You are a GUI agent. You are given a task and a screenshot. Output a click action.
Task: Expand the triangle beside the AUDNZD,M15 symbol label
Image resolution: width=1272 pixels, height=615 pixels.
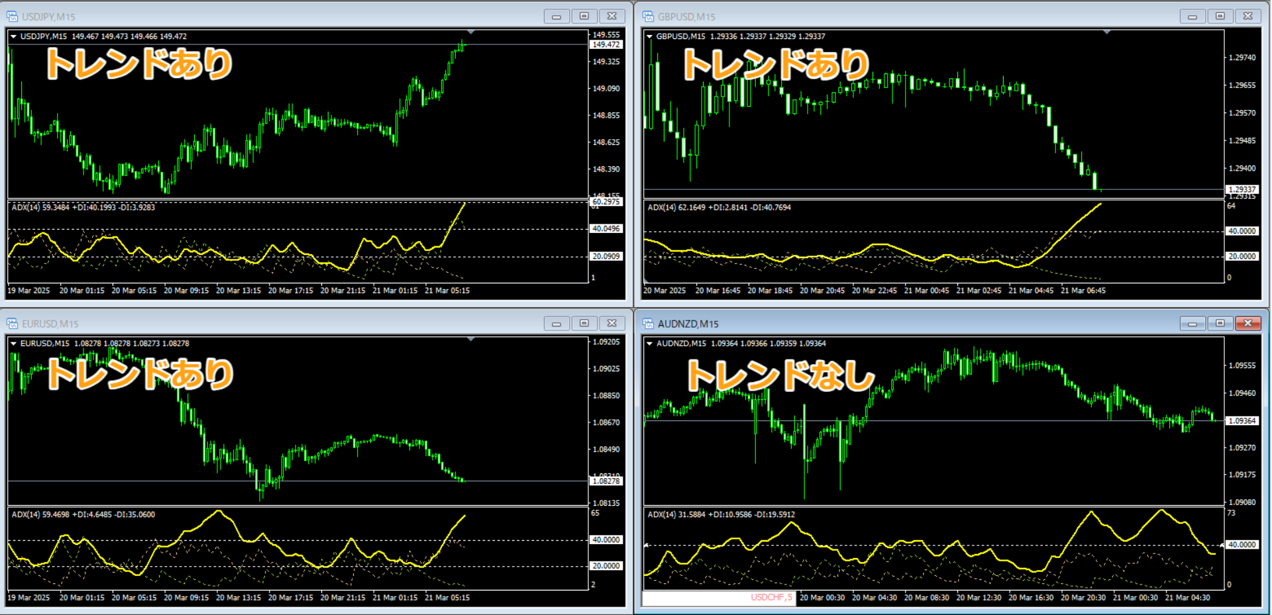click(649, 344)
